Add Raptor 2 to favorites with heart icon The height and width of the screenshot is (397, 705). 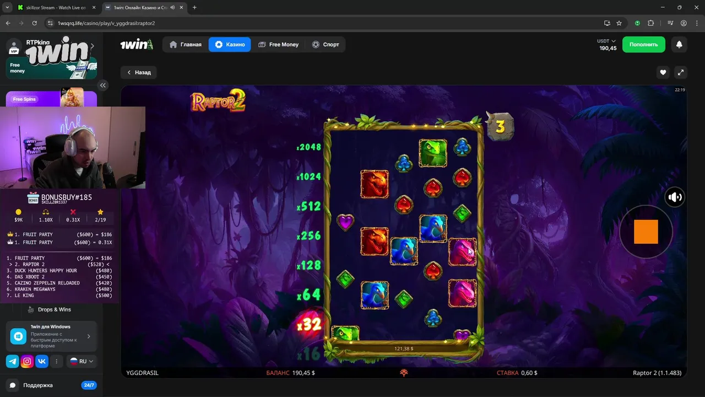663,72
